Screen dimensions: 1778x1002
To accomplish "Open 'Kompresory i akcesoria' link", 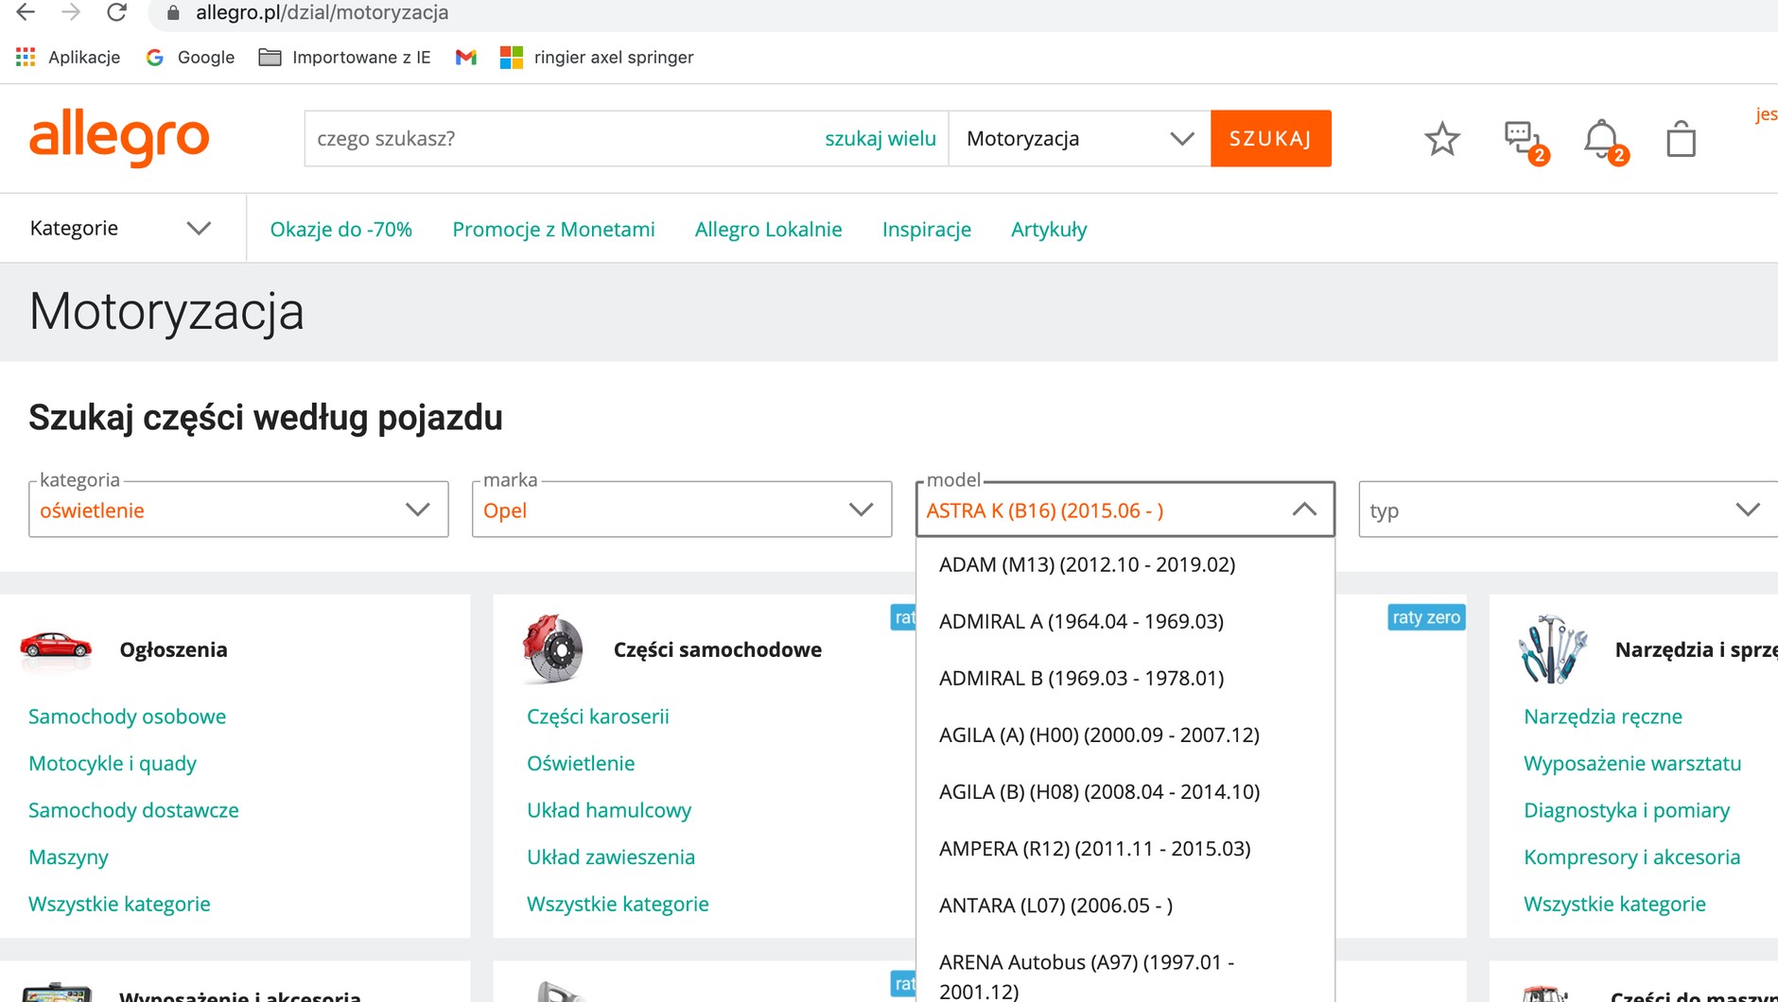I will coord(1631,857).
